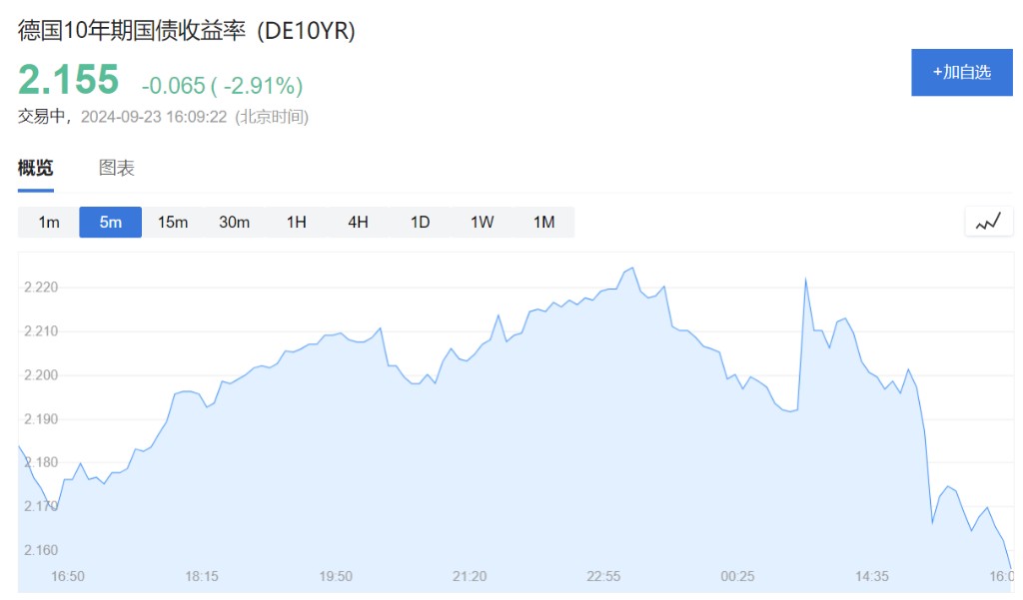The image size is (1023, 600).
Task: Click the 14:35 time axis label
Action: coord(872,576)
